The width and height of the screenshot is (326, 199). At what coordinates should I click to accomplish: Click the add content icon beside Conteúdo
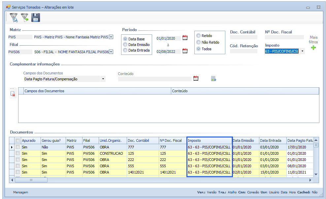pyautogui.click(x=213, y=79)
